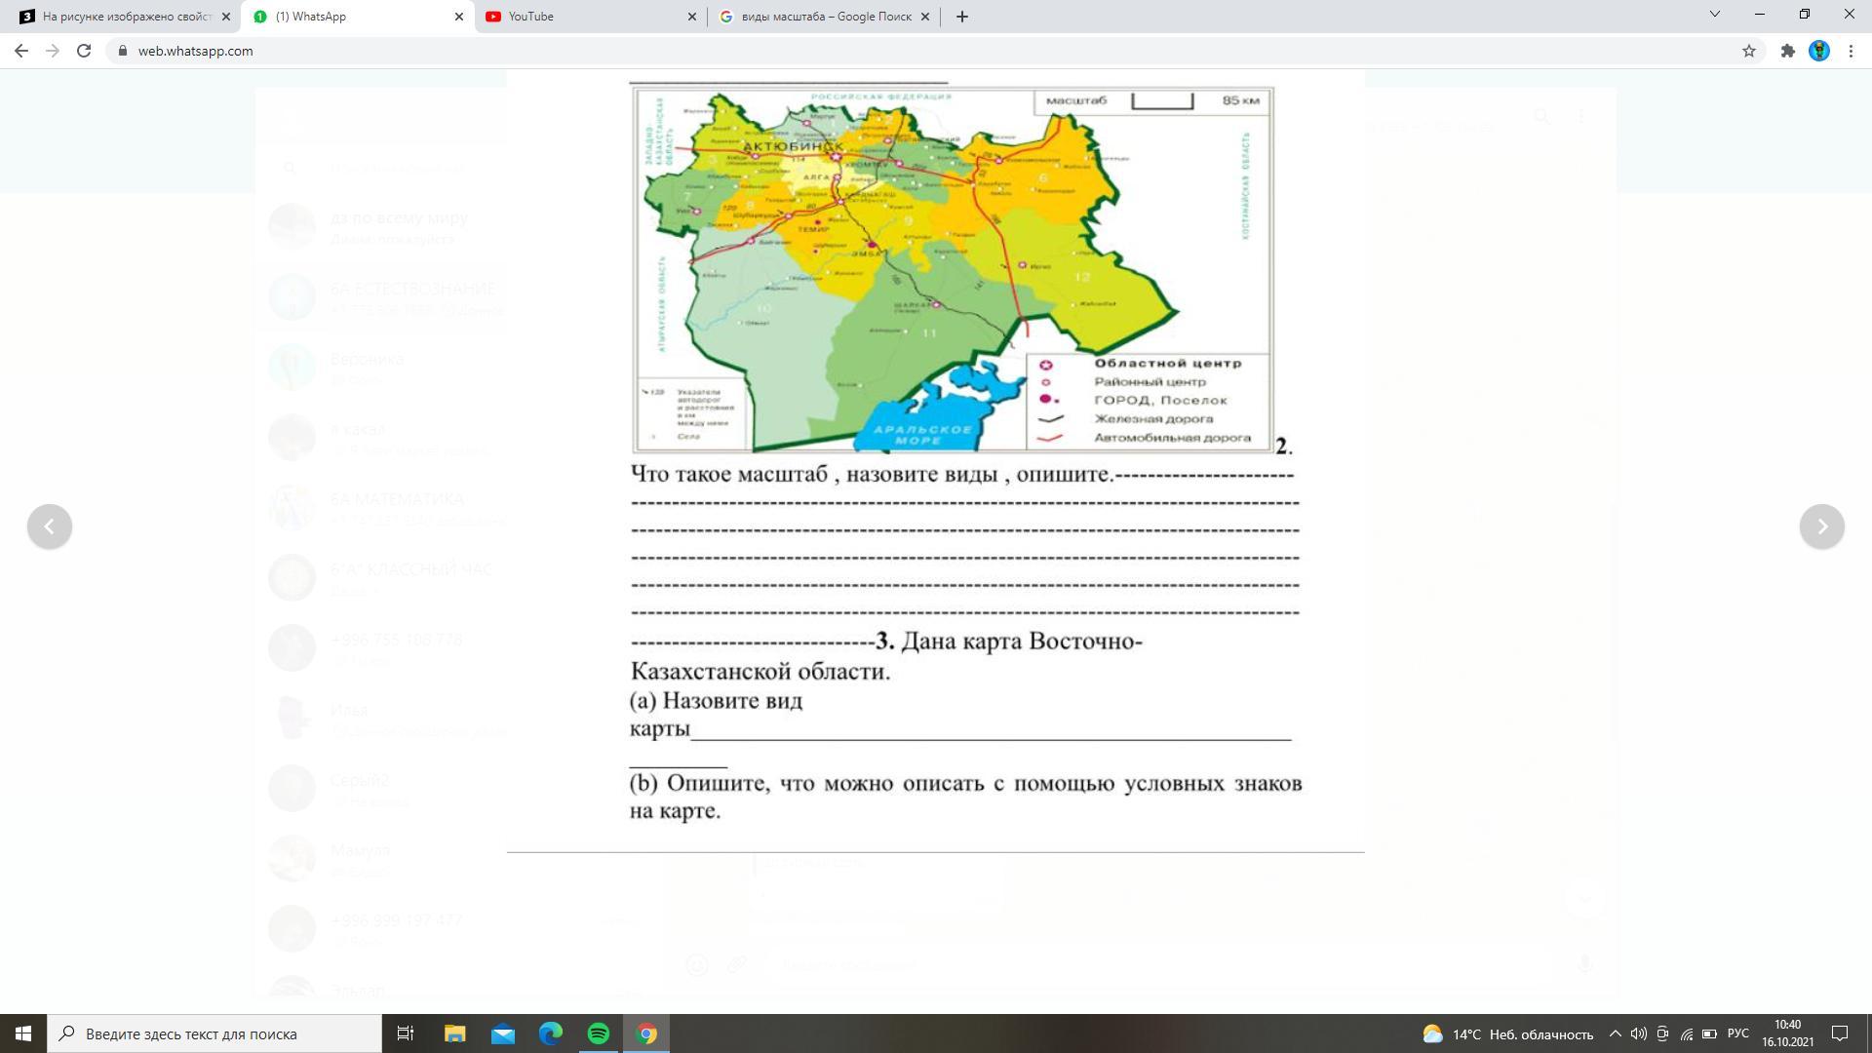Click the browser back arrow
The image size is (1872, 1053).
tap(21, 51)
